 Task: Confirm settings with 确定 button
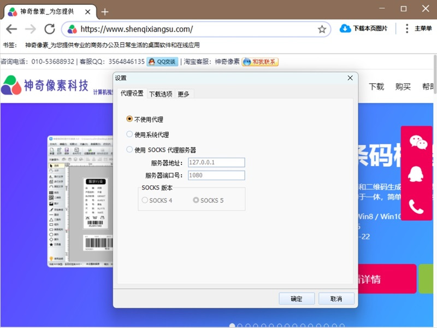pos(296,298)
